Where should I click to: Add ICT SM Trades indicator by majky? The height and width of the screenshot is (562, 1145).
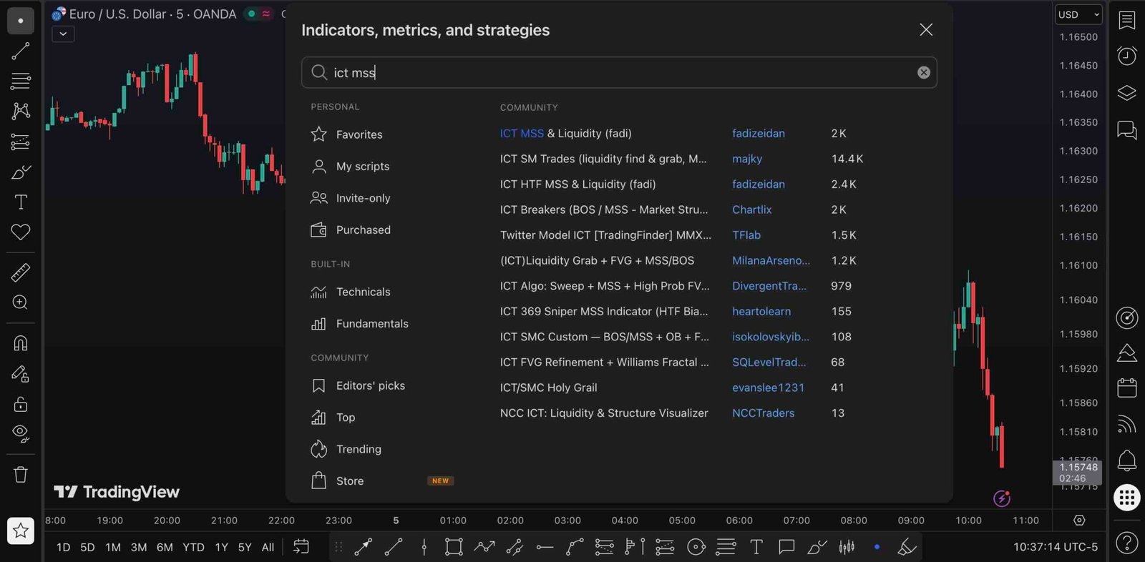(603, 159)
